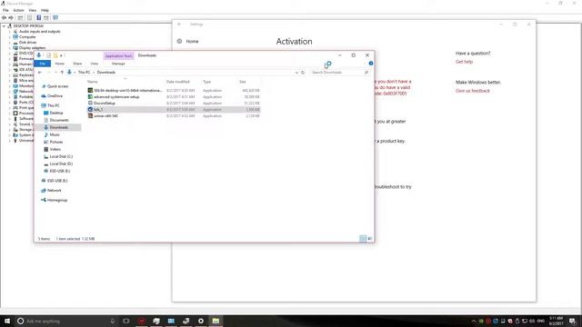Screen dimensions: 582x327
Task: Sort files by the Name column header
Action: pyautogui.click(x=93, y=82)
